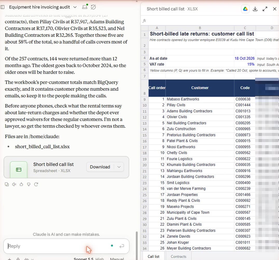Select the 'van der Merwe Farming' cell

[200, 189]
